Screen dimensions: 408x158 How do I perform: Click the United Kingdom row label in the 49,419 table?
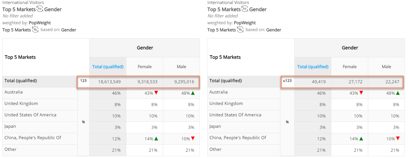click(x=226, y=104)
